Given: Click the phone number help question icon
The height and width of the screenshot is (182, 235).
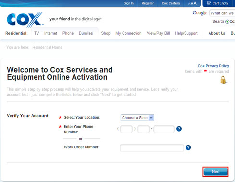Looking at the screenshot, I should (179, 129).
